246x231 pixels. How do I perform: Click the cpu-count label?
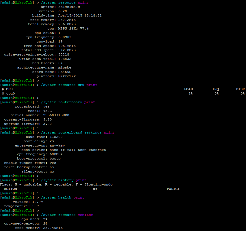45,33
